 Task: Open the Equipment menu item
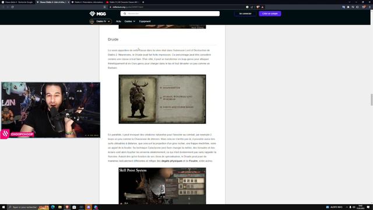[x=145, y=22]
